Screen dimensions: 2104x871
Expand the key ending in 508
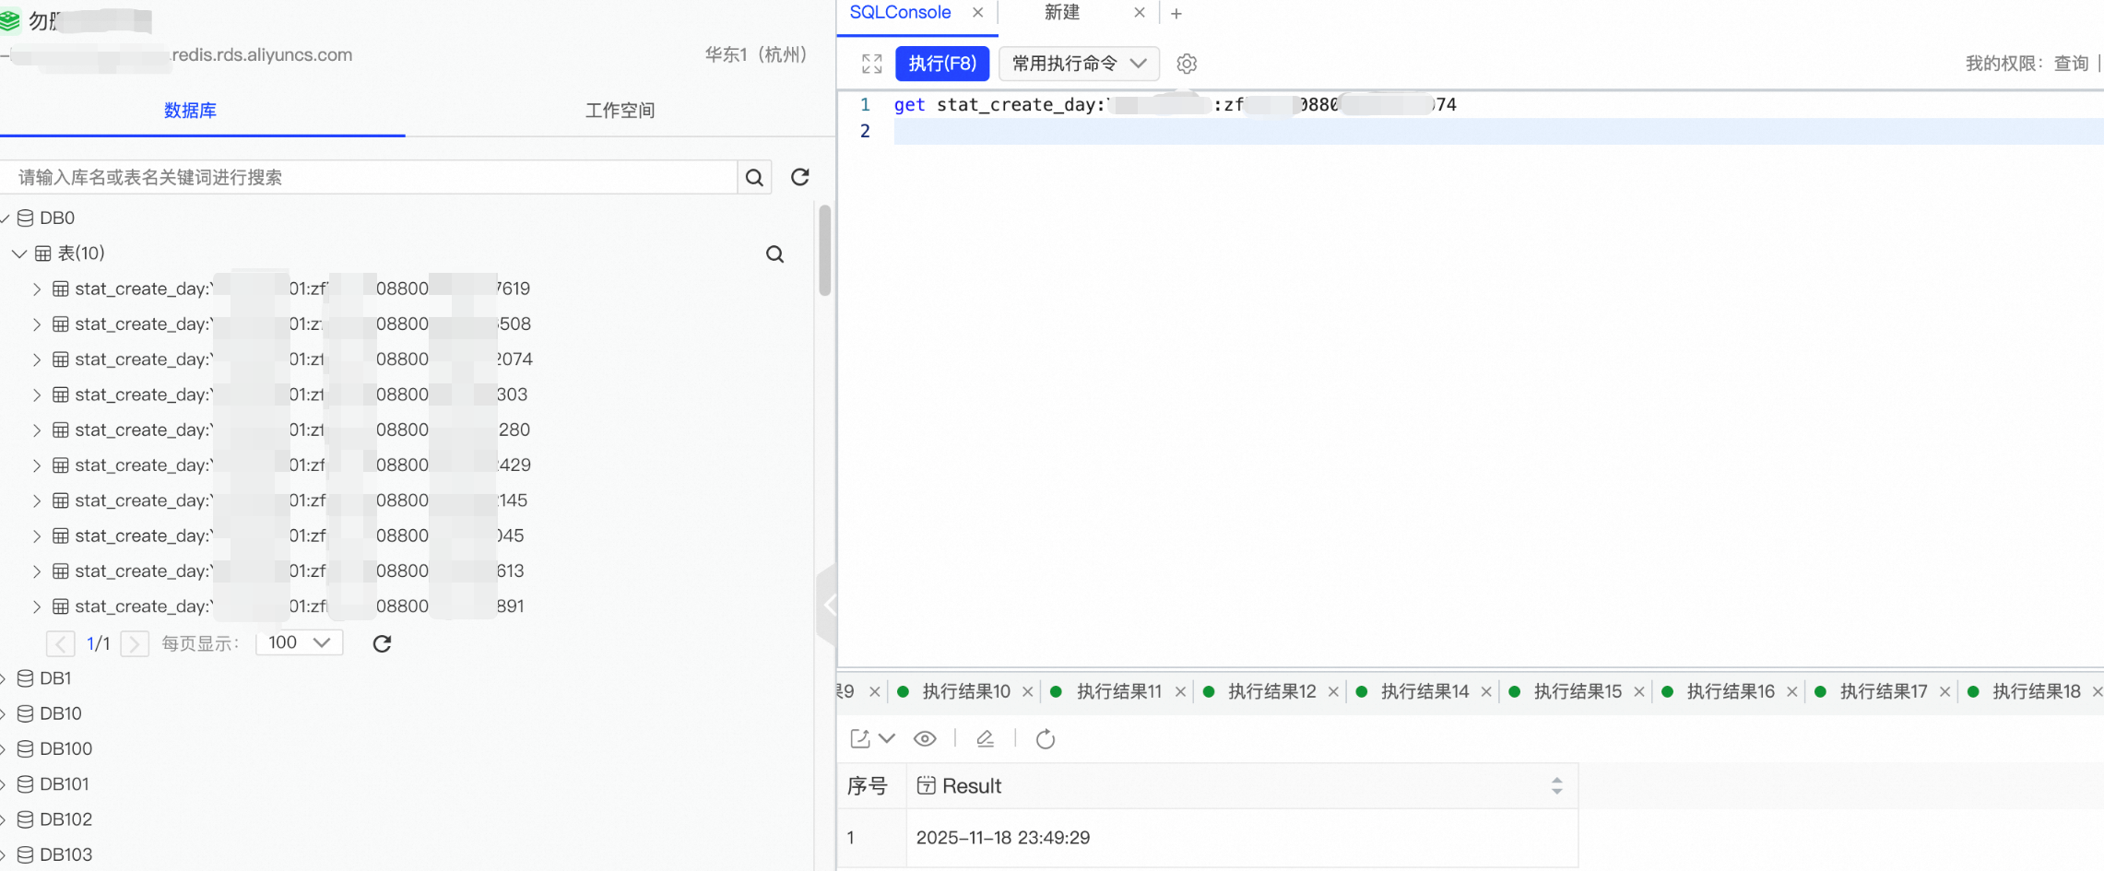37,324
